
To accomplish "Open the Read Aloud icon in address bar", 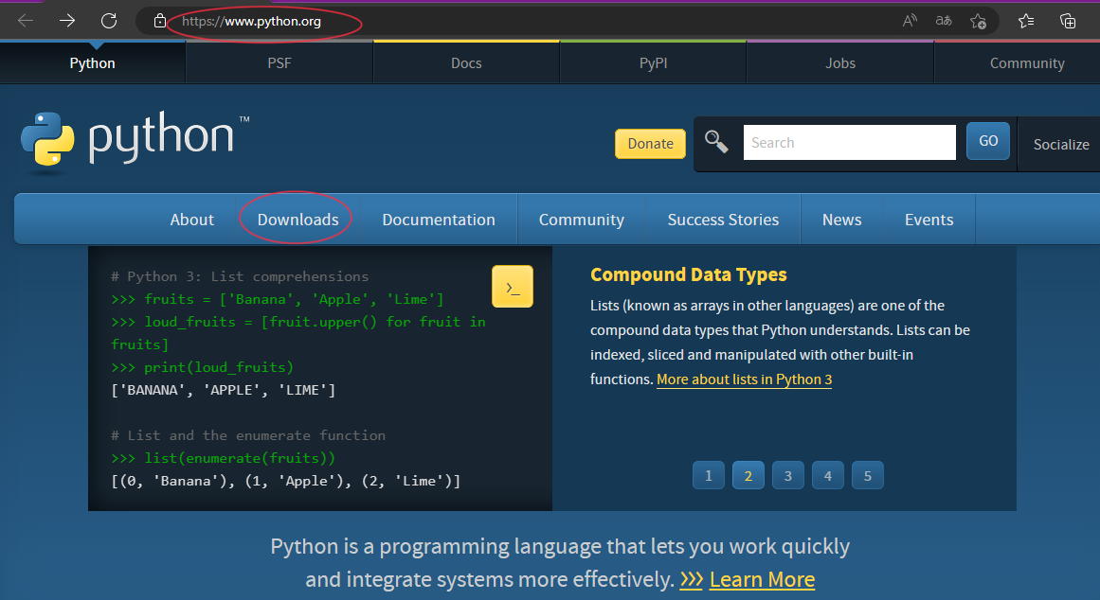I will coord(910,21).
